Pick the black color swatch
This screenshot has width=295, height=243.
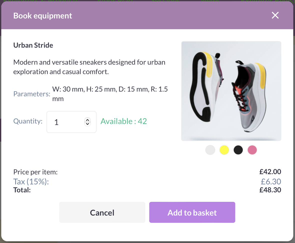(238, 150)
